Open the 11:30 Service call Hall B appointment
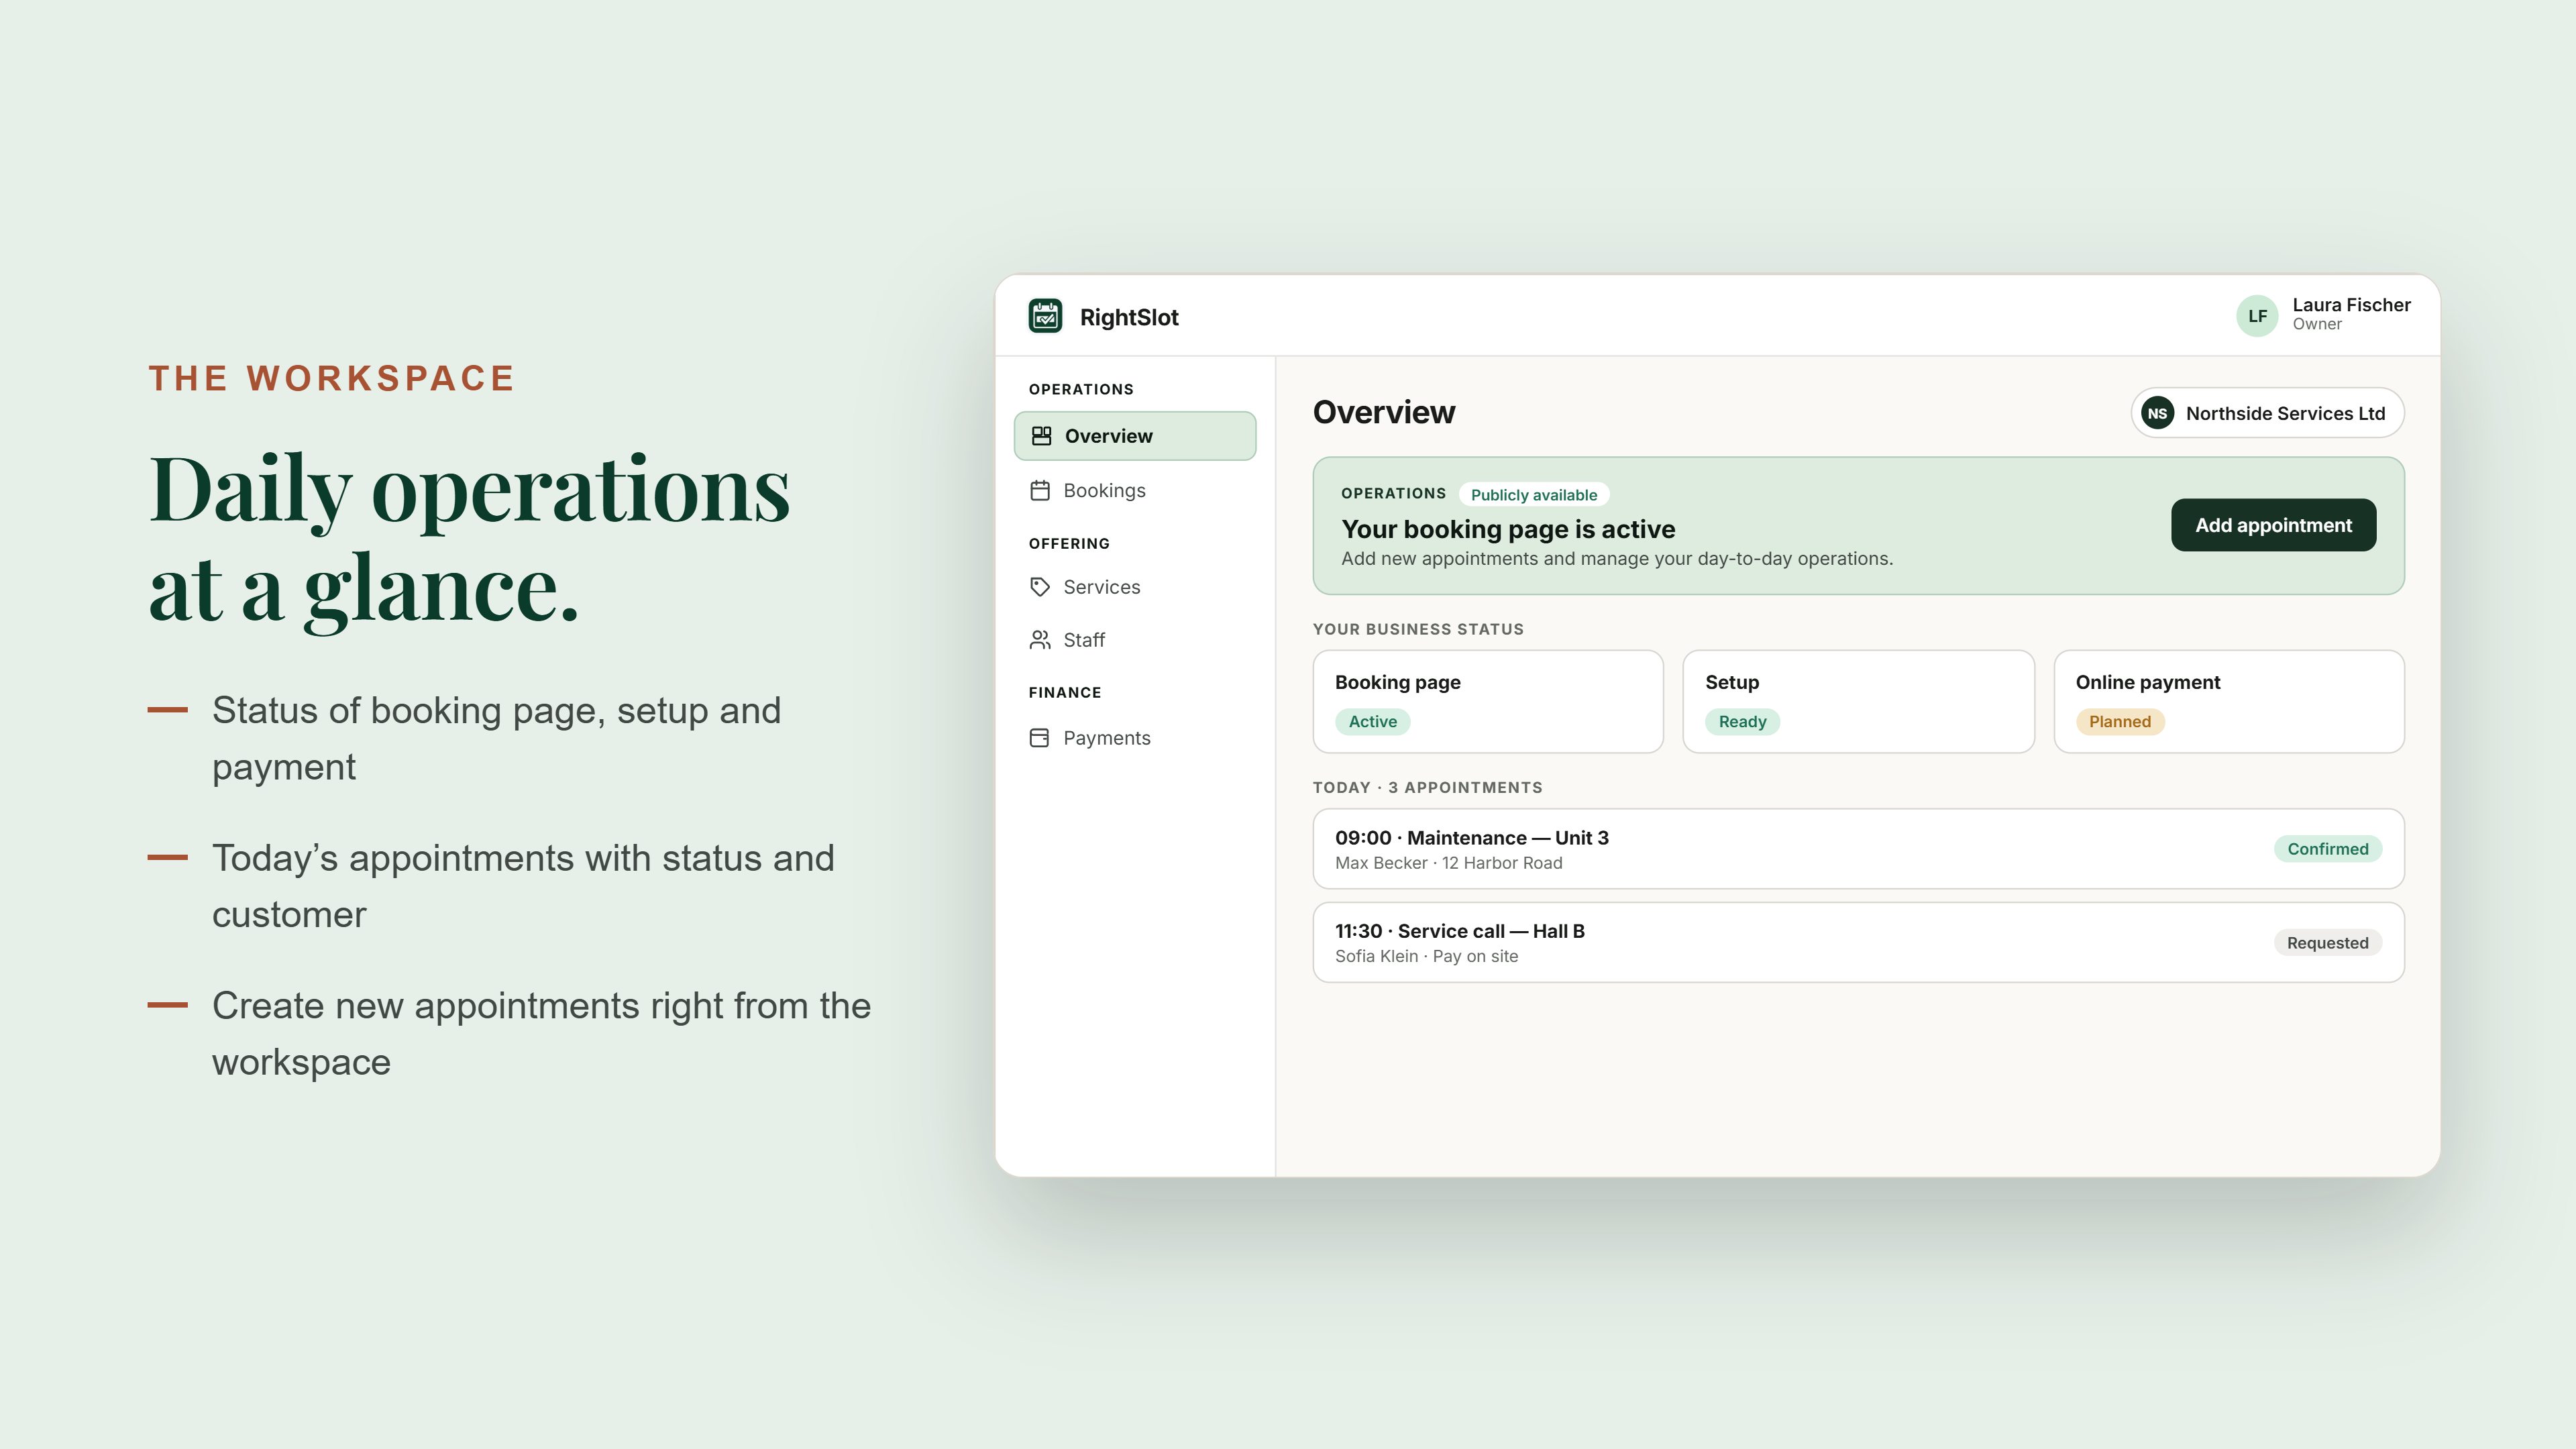2576x1449 pixels. (x=1858, y=942)
